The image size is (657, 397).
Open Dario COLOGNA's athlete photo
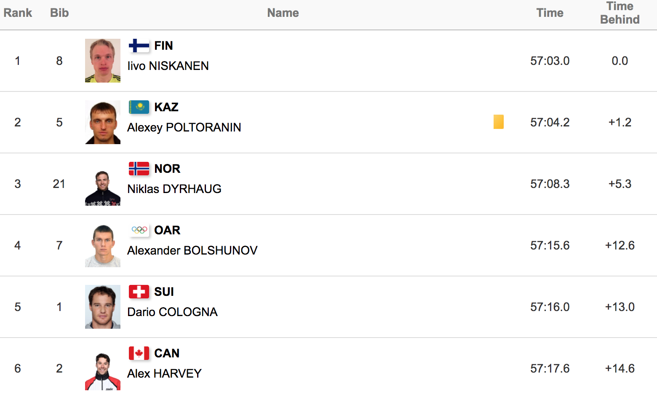point(103,307)
